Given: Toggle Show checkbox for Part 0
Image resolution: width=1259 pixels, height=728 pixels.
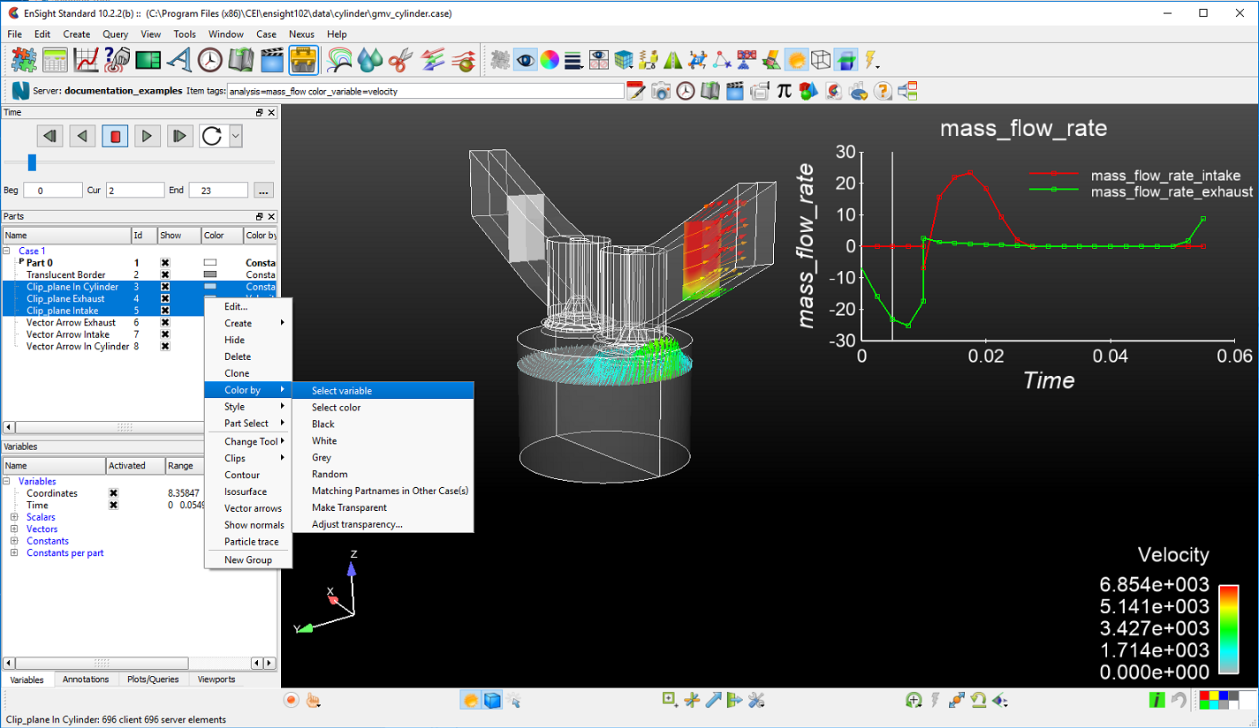Looking at the screenshot, I should 165,263.
